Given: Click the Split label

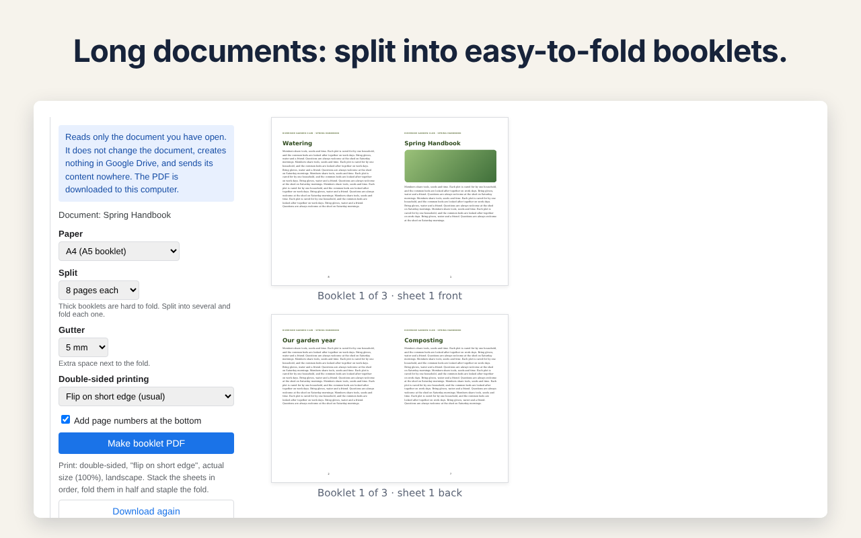Looking at the screenshot, I should click(x=68, y=273).
